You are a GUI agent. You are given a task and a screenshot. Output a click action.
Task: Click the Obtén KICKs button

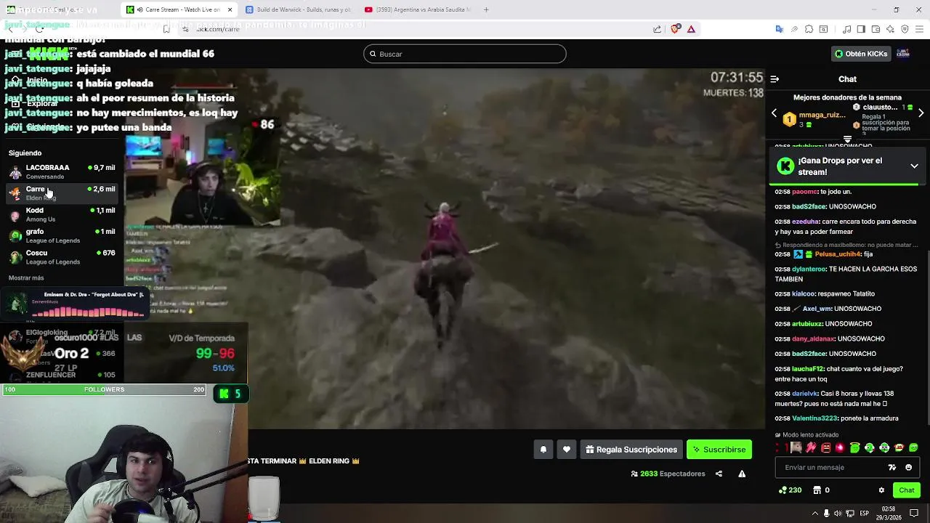(861, 54)
